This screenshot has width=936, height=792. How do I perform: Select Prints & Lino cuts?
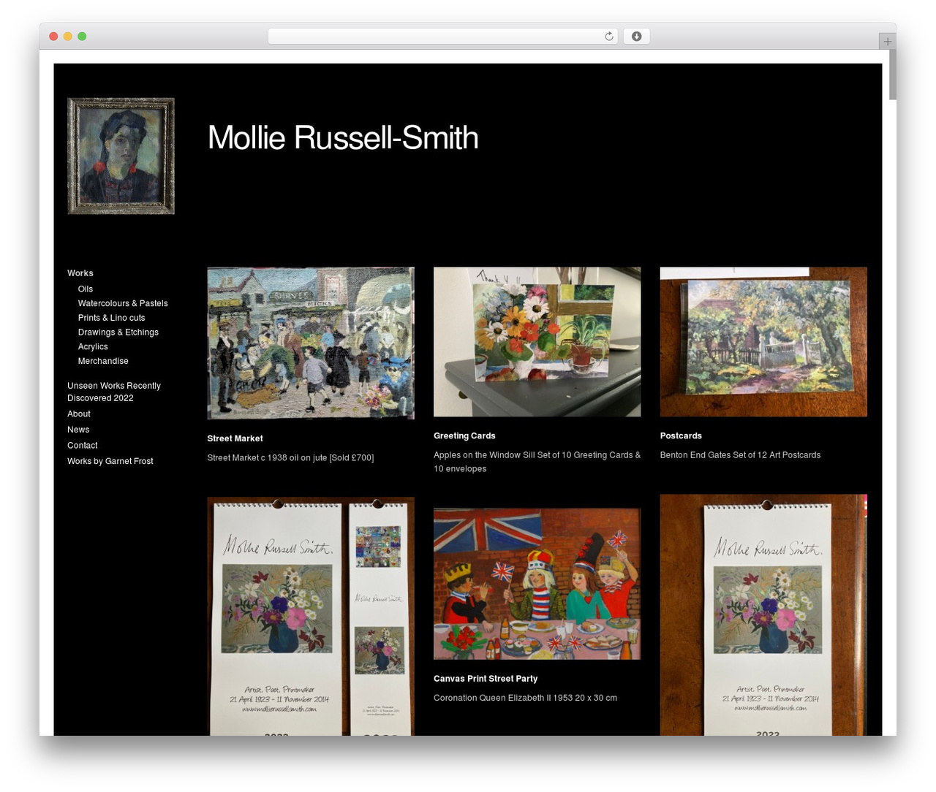tap(112, 318)
